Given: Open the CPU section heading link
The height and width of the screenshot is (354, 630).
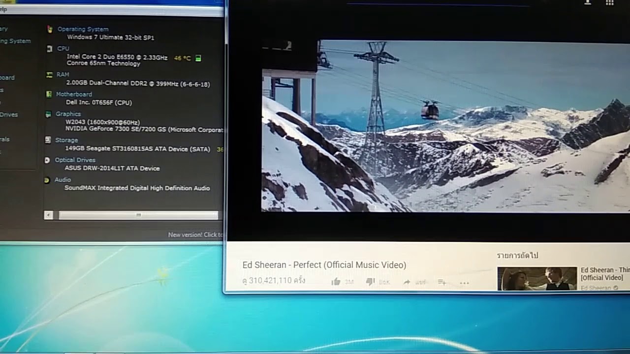Looking at the screenshot, I should 63,49.
